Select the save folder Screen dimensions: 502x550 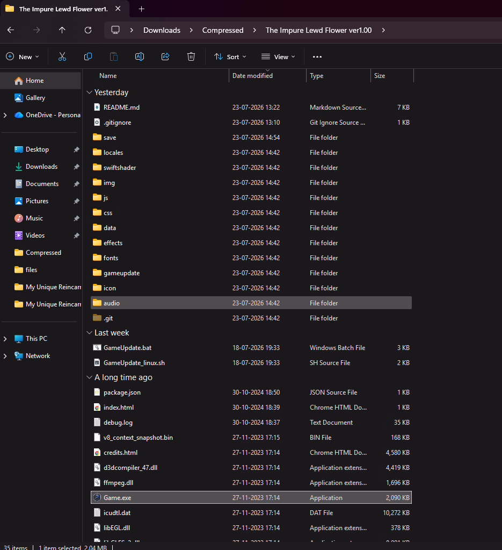pyautogui.click(x=251, y=138)
